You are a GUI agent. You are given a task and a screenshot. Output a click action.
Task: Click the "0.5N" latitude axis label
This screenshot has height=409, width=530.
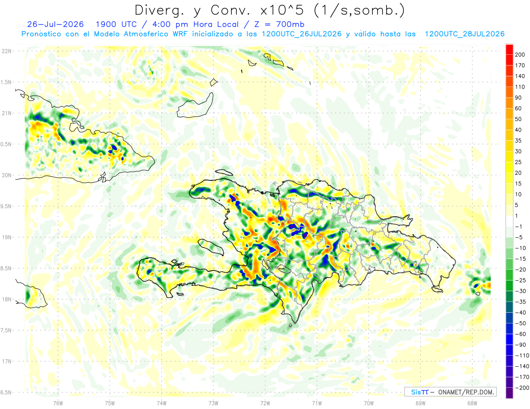[7, 144]
